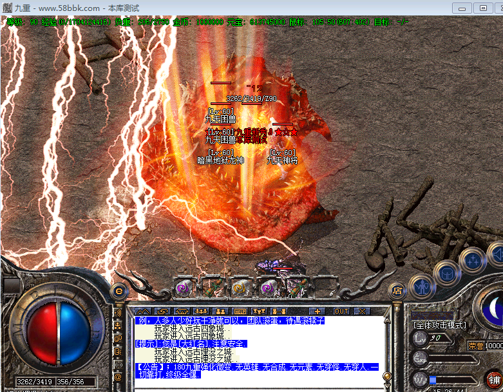Click the '元宝: 613745000' ingot status text
This screenshot has width=503, height=392.
point(256,22)
